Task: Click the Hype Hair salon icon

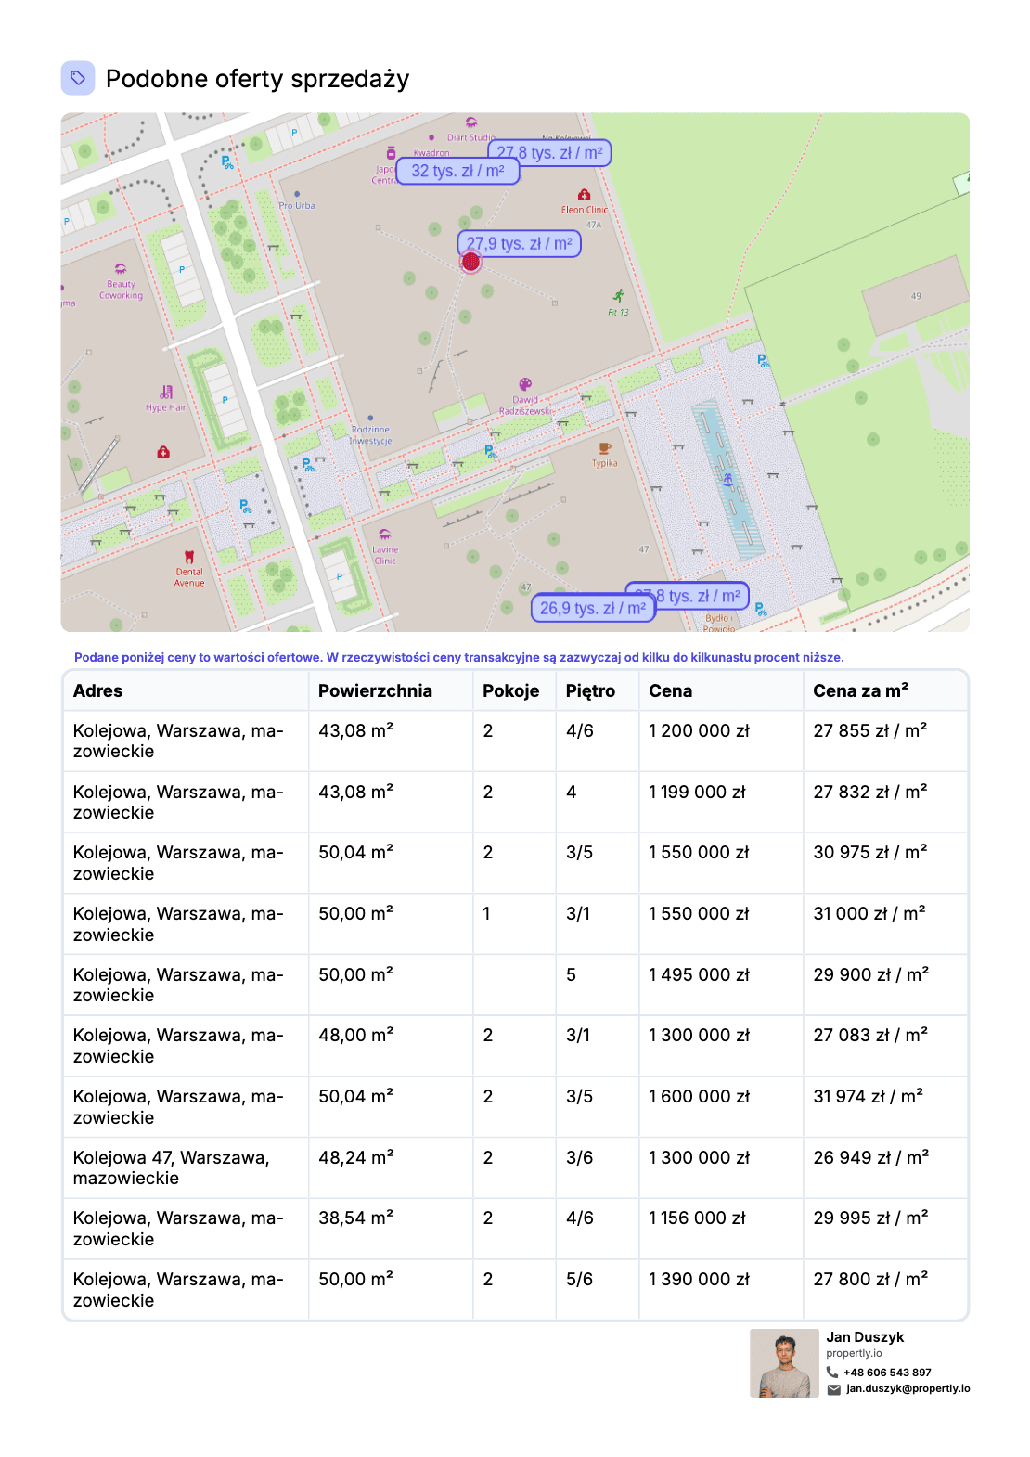Action: (x=166, y=393)
